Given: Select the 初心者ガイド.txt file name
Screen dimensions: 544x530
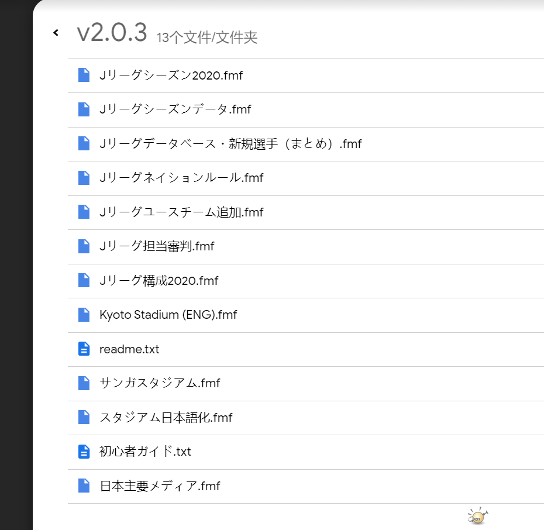Looking at the screenshot, I should tap(145, 452).
